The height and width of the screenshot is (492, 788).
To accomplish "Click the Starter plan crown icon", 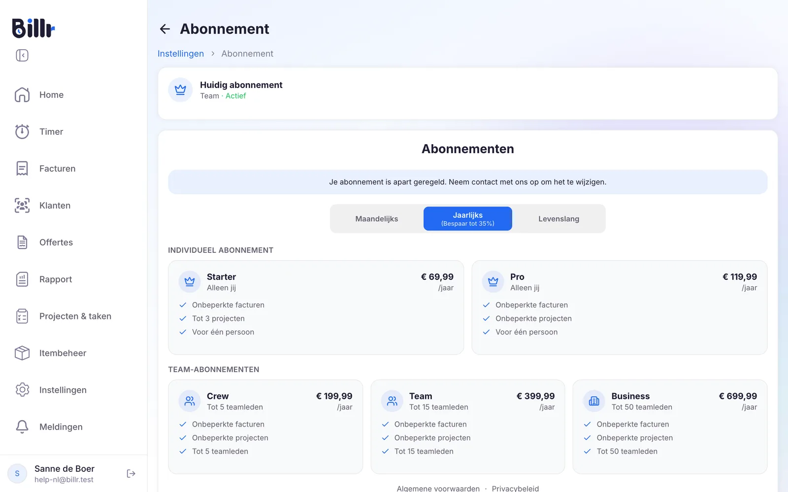I will 190,282.
